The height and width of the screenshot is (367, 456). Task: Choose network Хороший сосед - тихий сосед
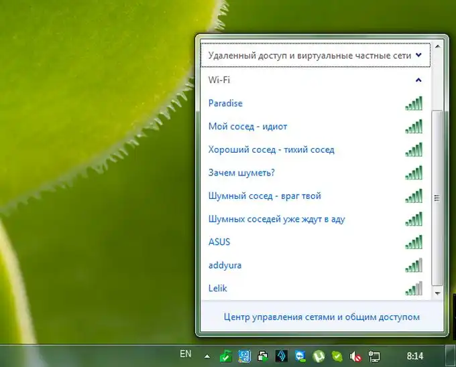pyautogui.click(x=271, y=149)
